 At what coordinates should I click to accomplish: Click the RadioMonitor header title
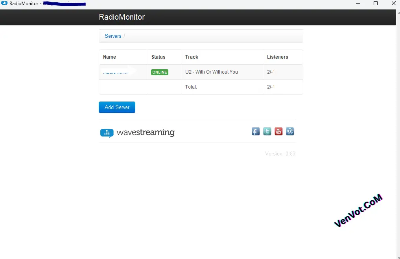click(122, 17)
